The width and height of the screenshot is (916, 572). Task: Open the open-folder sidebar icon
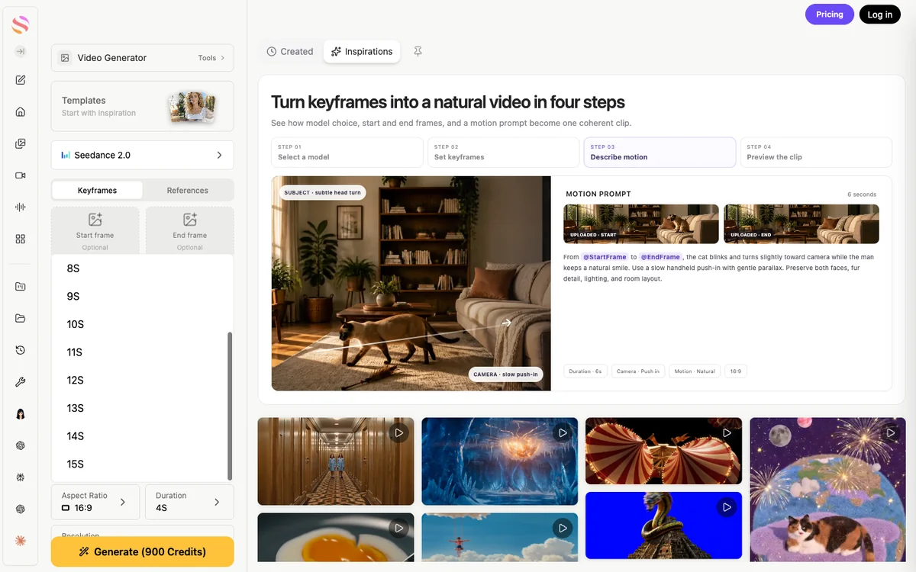[x=21, y=318]
